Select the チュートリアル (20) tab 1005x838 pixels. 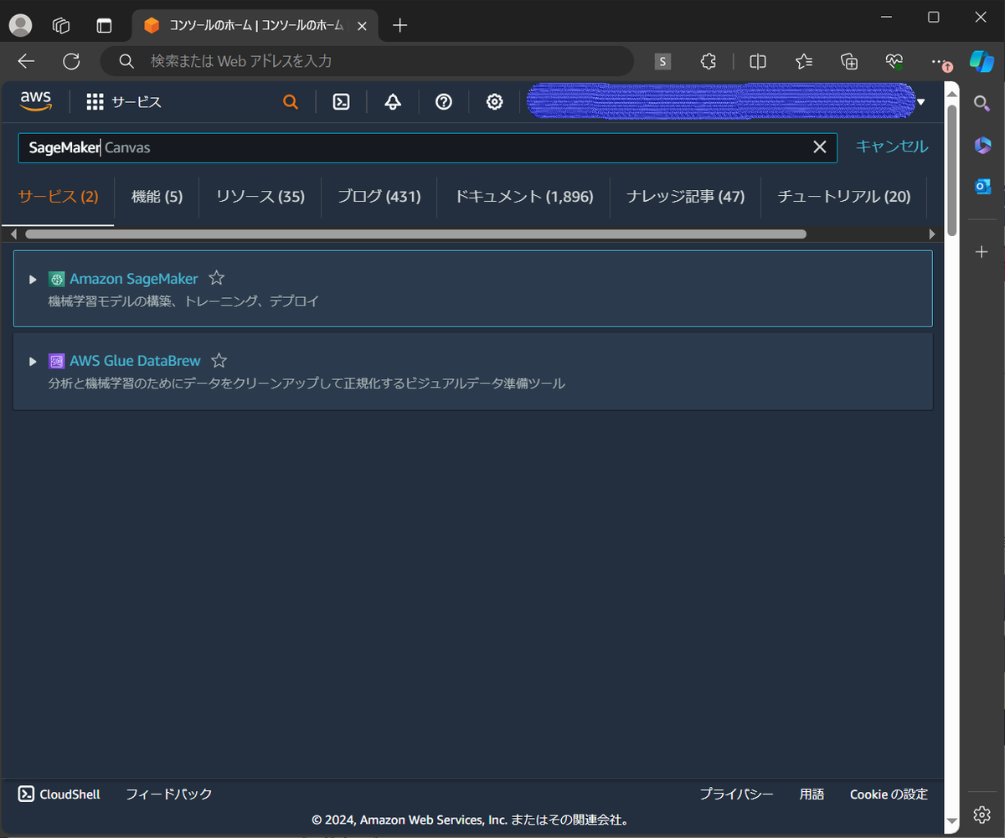pyautogui.click(x=843, y=197)
